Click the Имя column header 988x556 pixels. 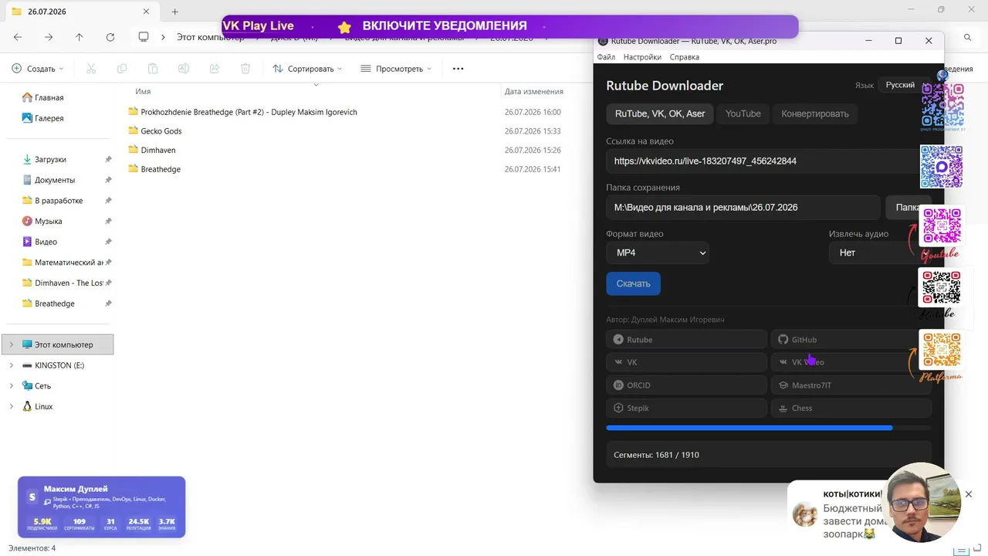[143, 91]
